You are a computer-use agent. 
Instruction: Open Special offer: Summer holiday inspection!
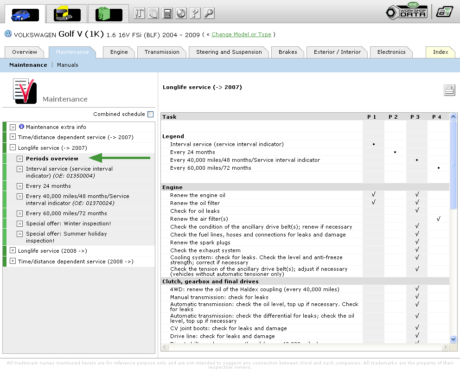(x=66, y=237)
